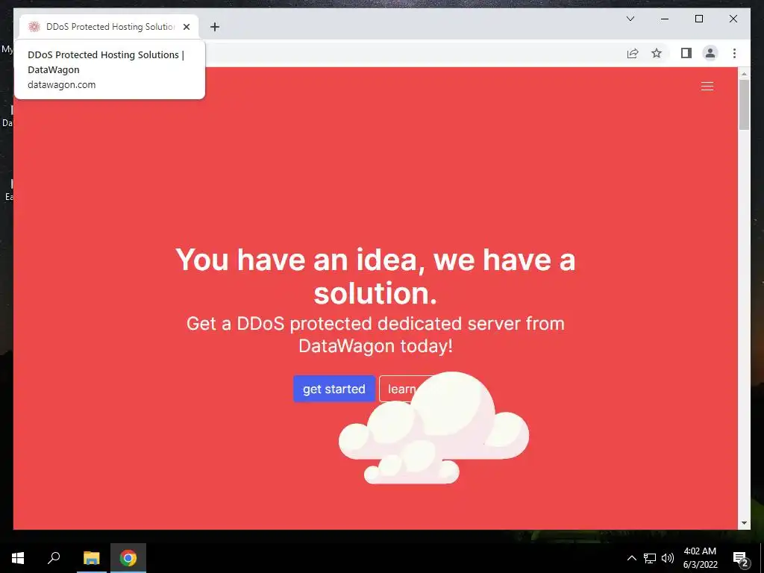This screenshot has height=573, width=764.
Task: Open the volume tray icon
Action: pos(668,558)
